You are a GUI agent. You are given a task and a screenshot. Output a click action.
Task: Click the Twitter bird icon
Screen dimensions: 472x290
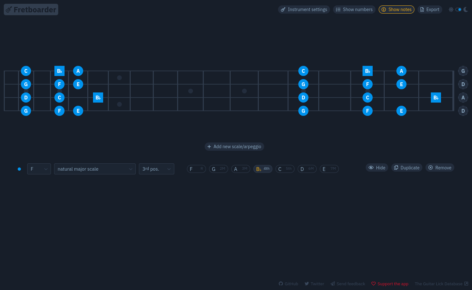307,284
